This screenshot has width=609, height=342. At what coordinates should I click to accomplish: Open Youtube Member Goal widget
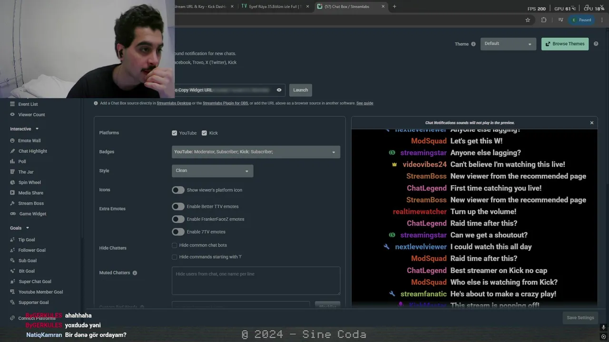[x=40, y=292]
